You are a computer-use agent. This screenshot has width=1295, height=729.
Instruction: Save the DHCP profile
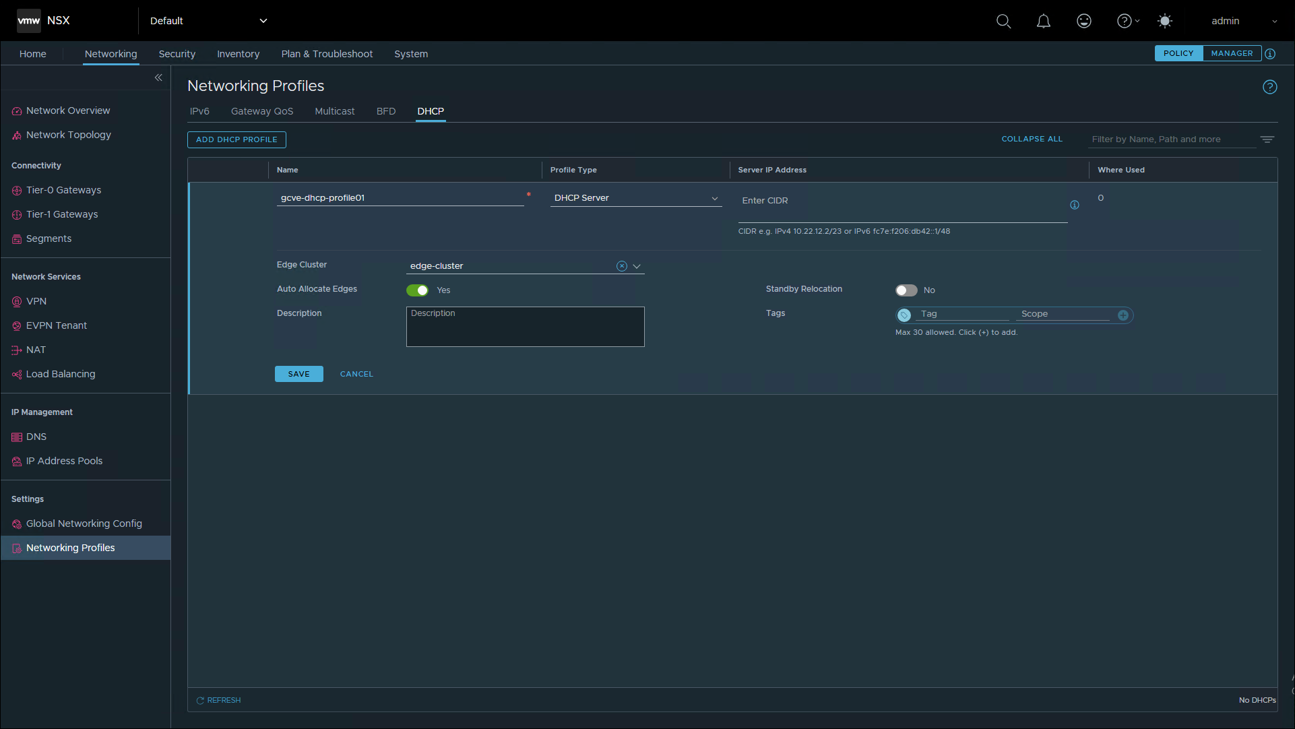click(298, 374)
